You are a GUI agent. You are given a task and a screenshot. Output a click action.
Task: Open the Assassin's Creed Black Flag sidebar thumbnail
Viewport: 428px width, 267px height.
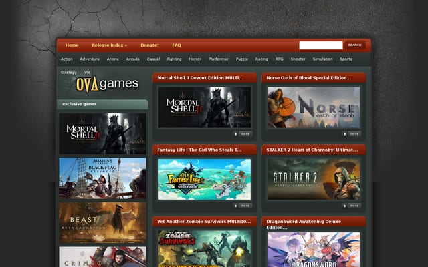(x=102, y=178)
